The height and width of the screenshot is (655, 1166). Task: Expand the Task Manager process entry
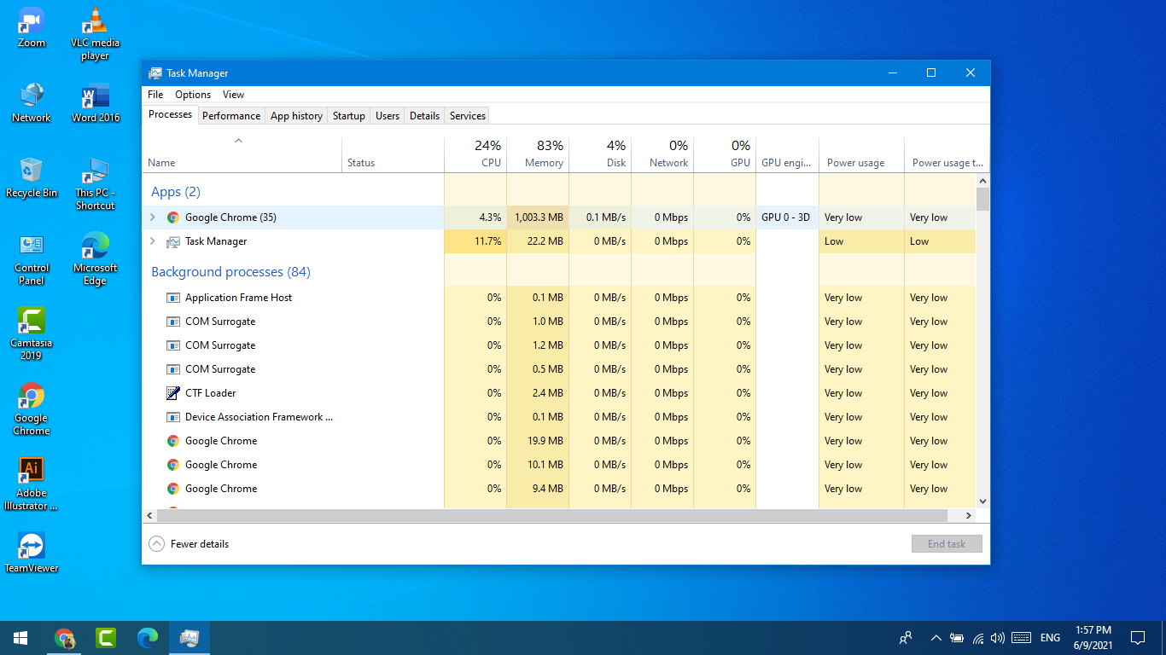(154, 241)
